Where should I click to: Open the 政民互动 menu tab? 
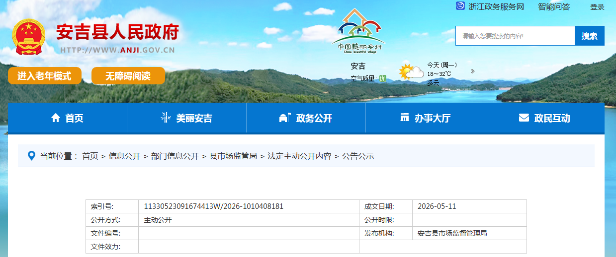pos(544,118)
